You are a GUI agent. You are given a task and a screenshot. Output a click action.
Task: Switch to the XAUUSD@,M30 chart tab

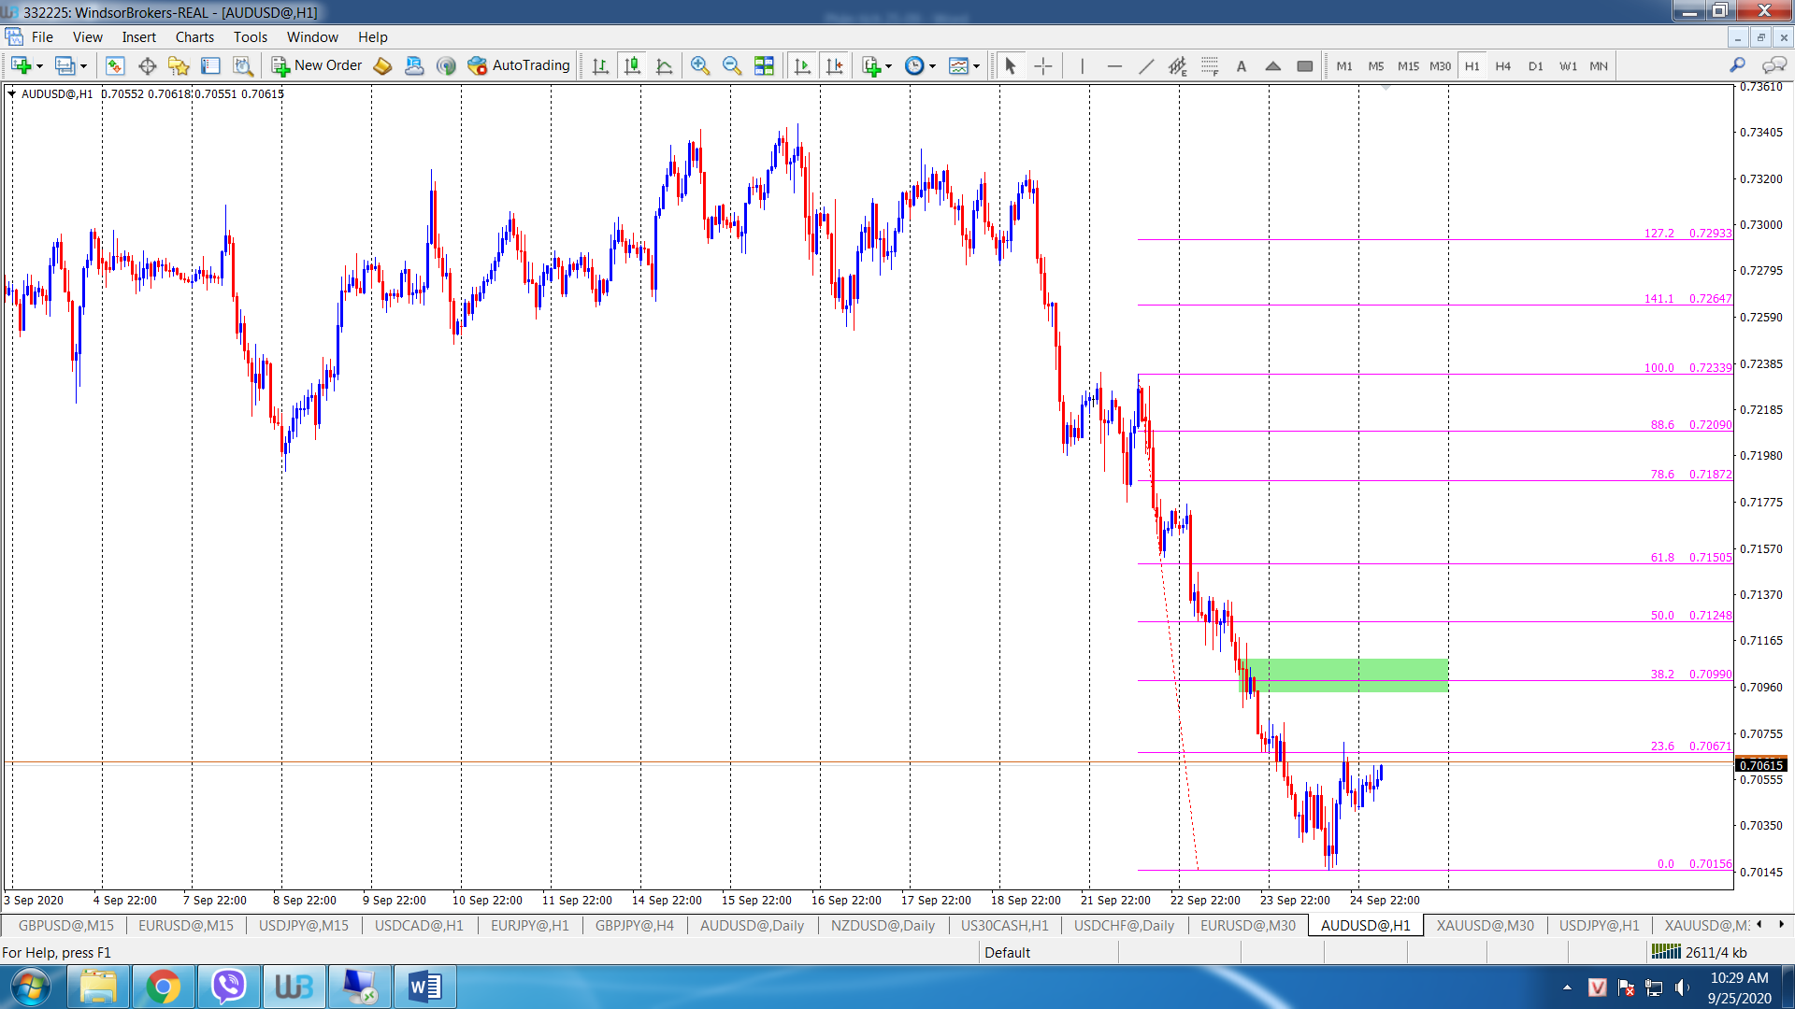pyautogui.click(x=1485, y=925)
